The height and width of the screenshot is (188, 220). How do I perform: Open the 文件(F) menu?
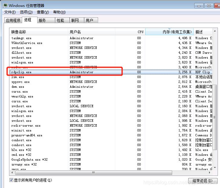point(10,12)
